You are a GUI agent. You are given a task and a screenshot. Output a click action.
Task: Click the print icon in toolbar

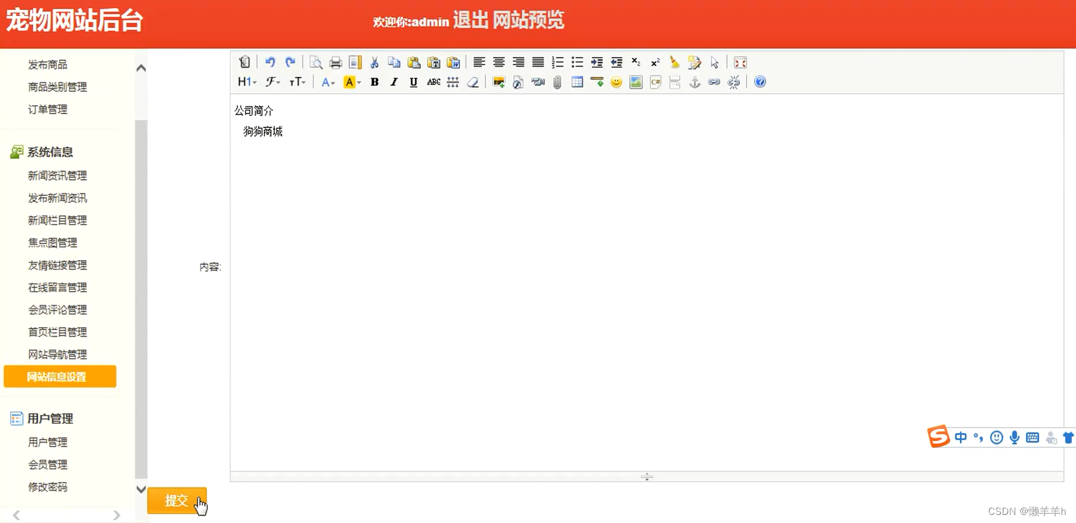335,62
